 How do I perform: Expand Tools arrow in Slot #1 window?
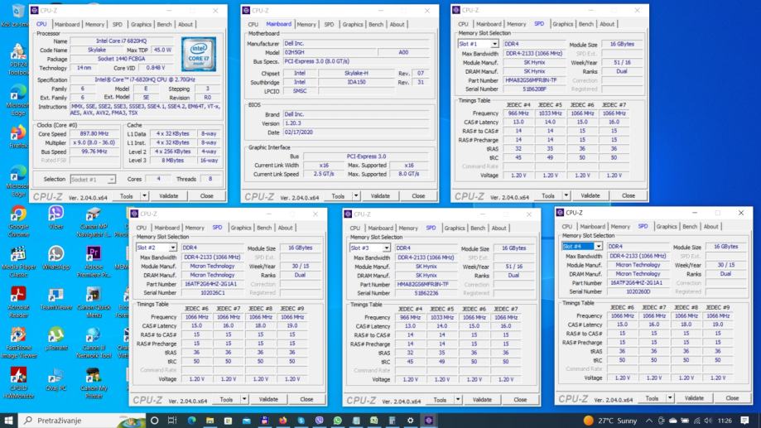click(566, 195)
